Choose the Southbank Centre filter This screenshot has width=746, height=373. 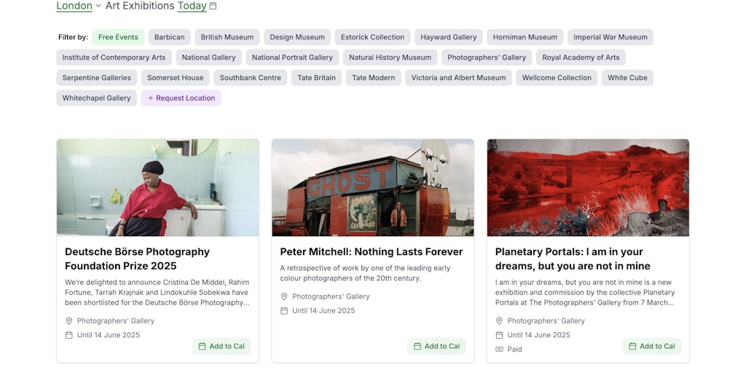point(251,77)
